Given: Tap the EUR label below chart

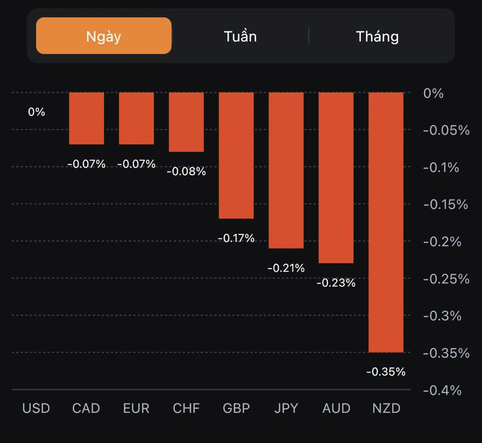Looking at the screenshot, I should pyautogui.click(x=136, y=408).
